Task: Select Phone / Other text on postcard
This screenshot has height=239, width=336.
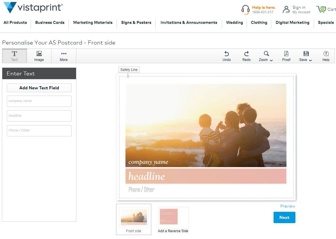Action: pos(141,190)
